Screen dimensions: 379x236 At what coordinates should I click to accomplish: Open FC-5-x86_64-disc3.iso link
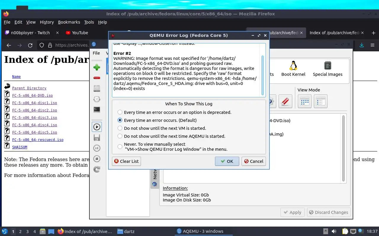click(35, 118)
